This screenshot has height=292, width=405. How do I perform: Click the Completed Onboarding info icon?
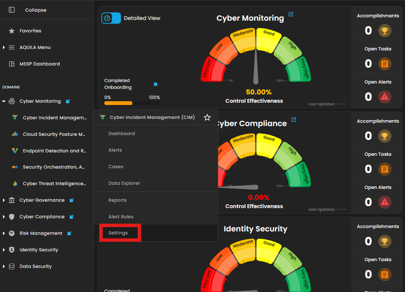click(x=156, y=84)
